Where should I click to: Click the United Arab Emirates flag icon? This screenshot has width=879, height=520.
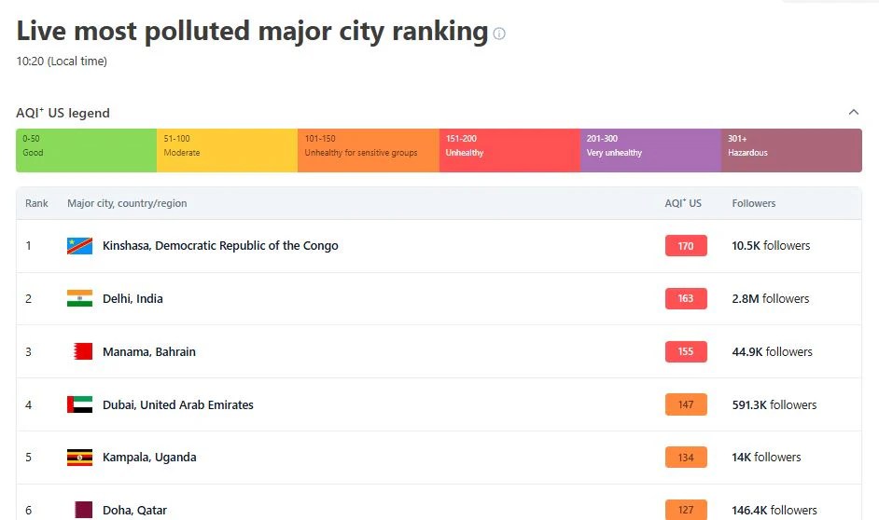[x=79, y=404]
